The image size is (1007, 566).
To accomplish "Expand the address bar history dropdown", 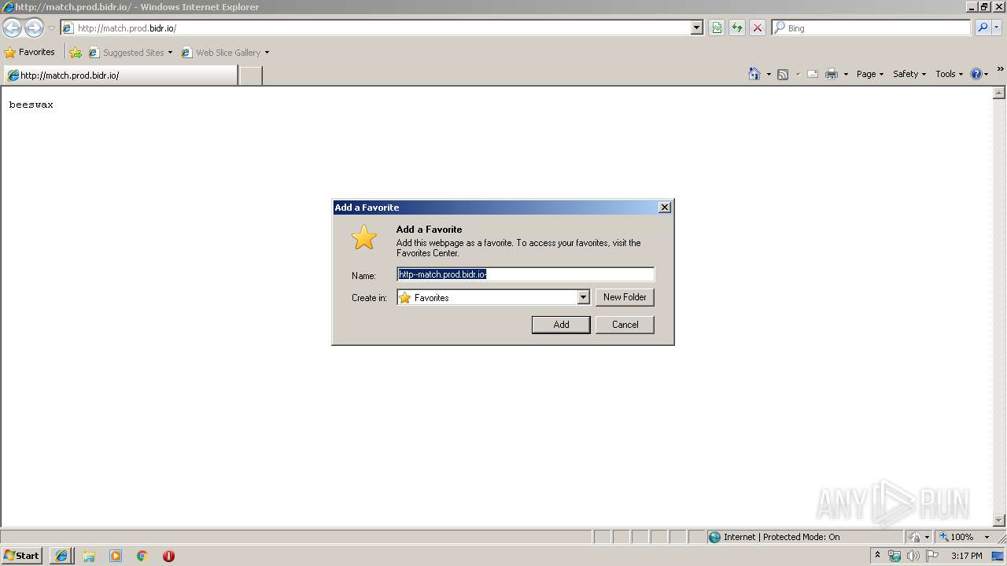I will coord(696,28).
